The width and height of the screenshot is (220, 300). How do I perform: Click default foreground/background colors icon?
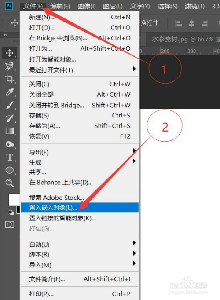[11, 212]
